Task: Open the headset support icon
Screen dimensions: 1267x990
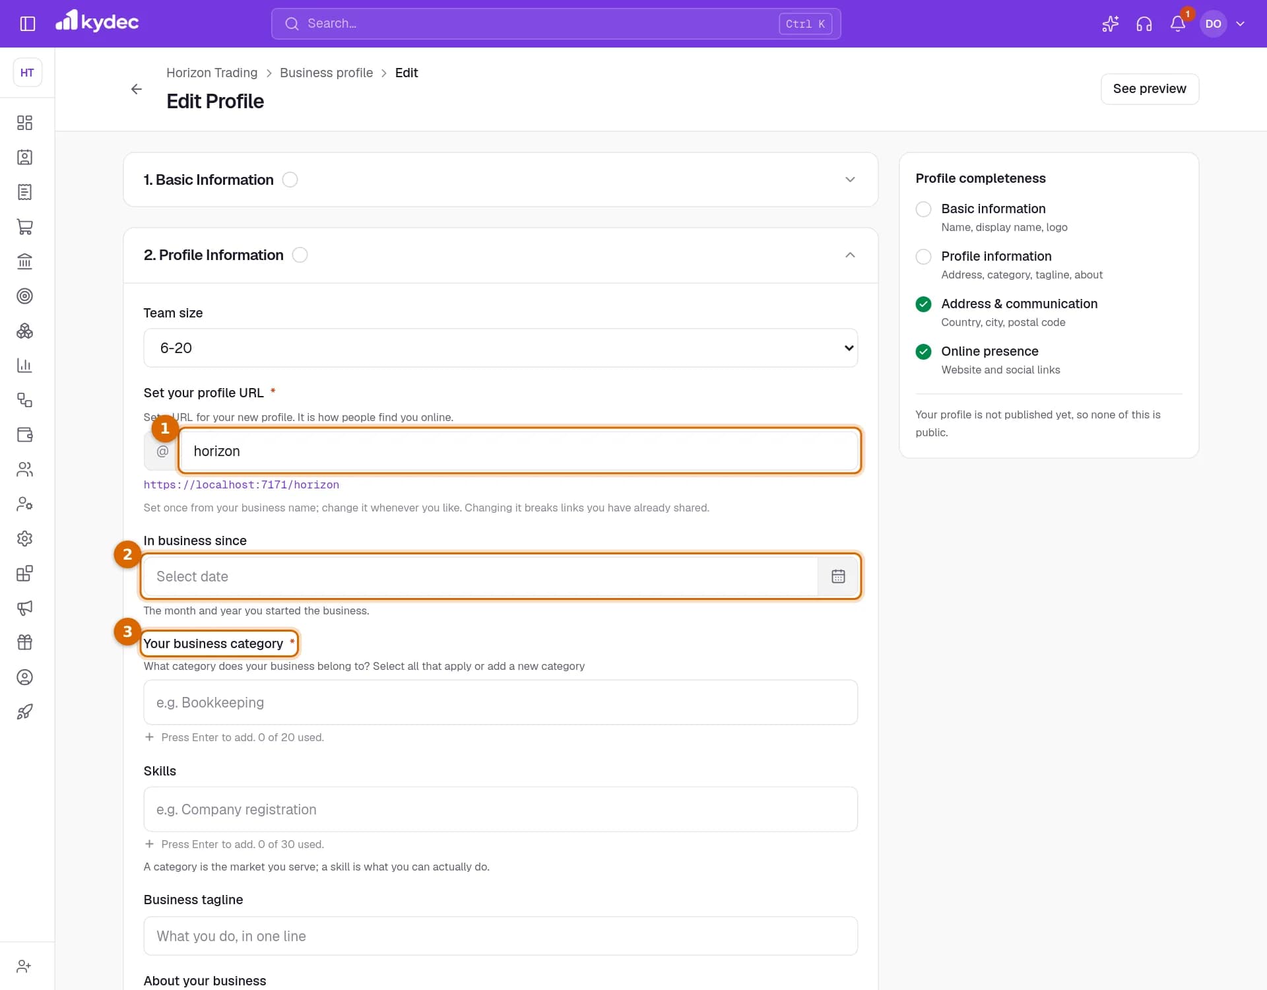Action: [x=1144, y=24]
